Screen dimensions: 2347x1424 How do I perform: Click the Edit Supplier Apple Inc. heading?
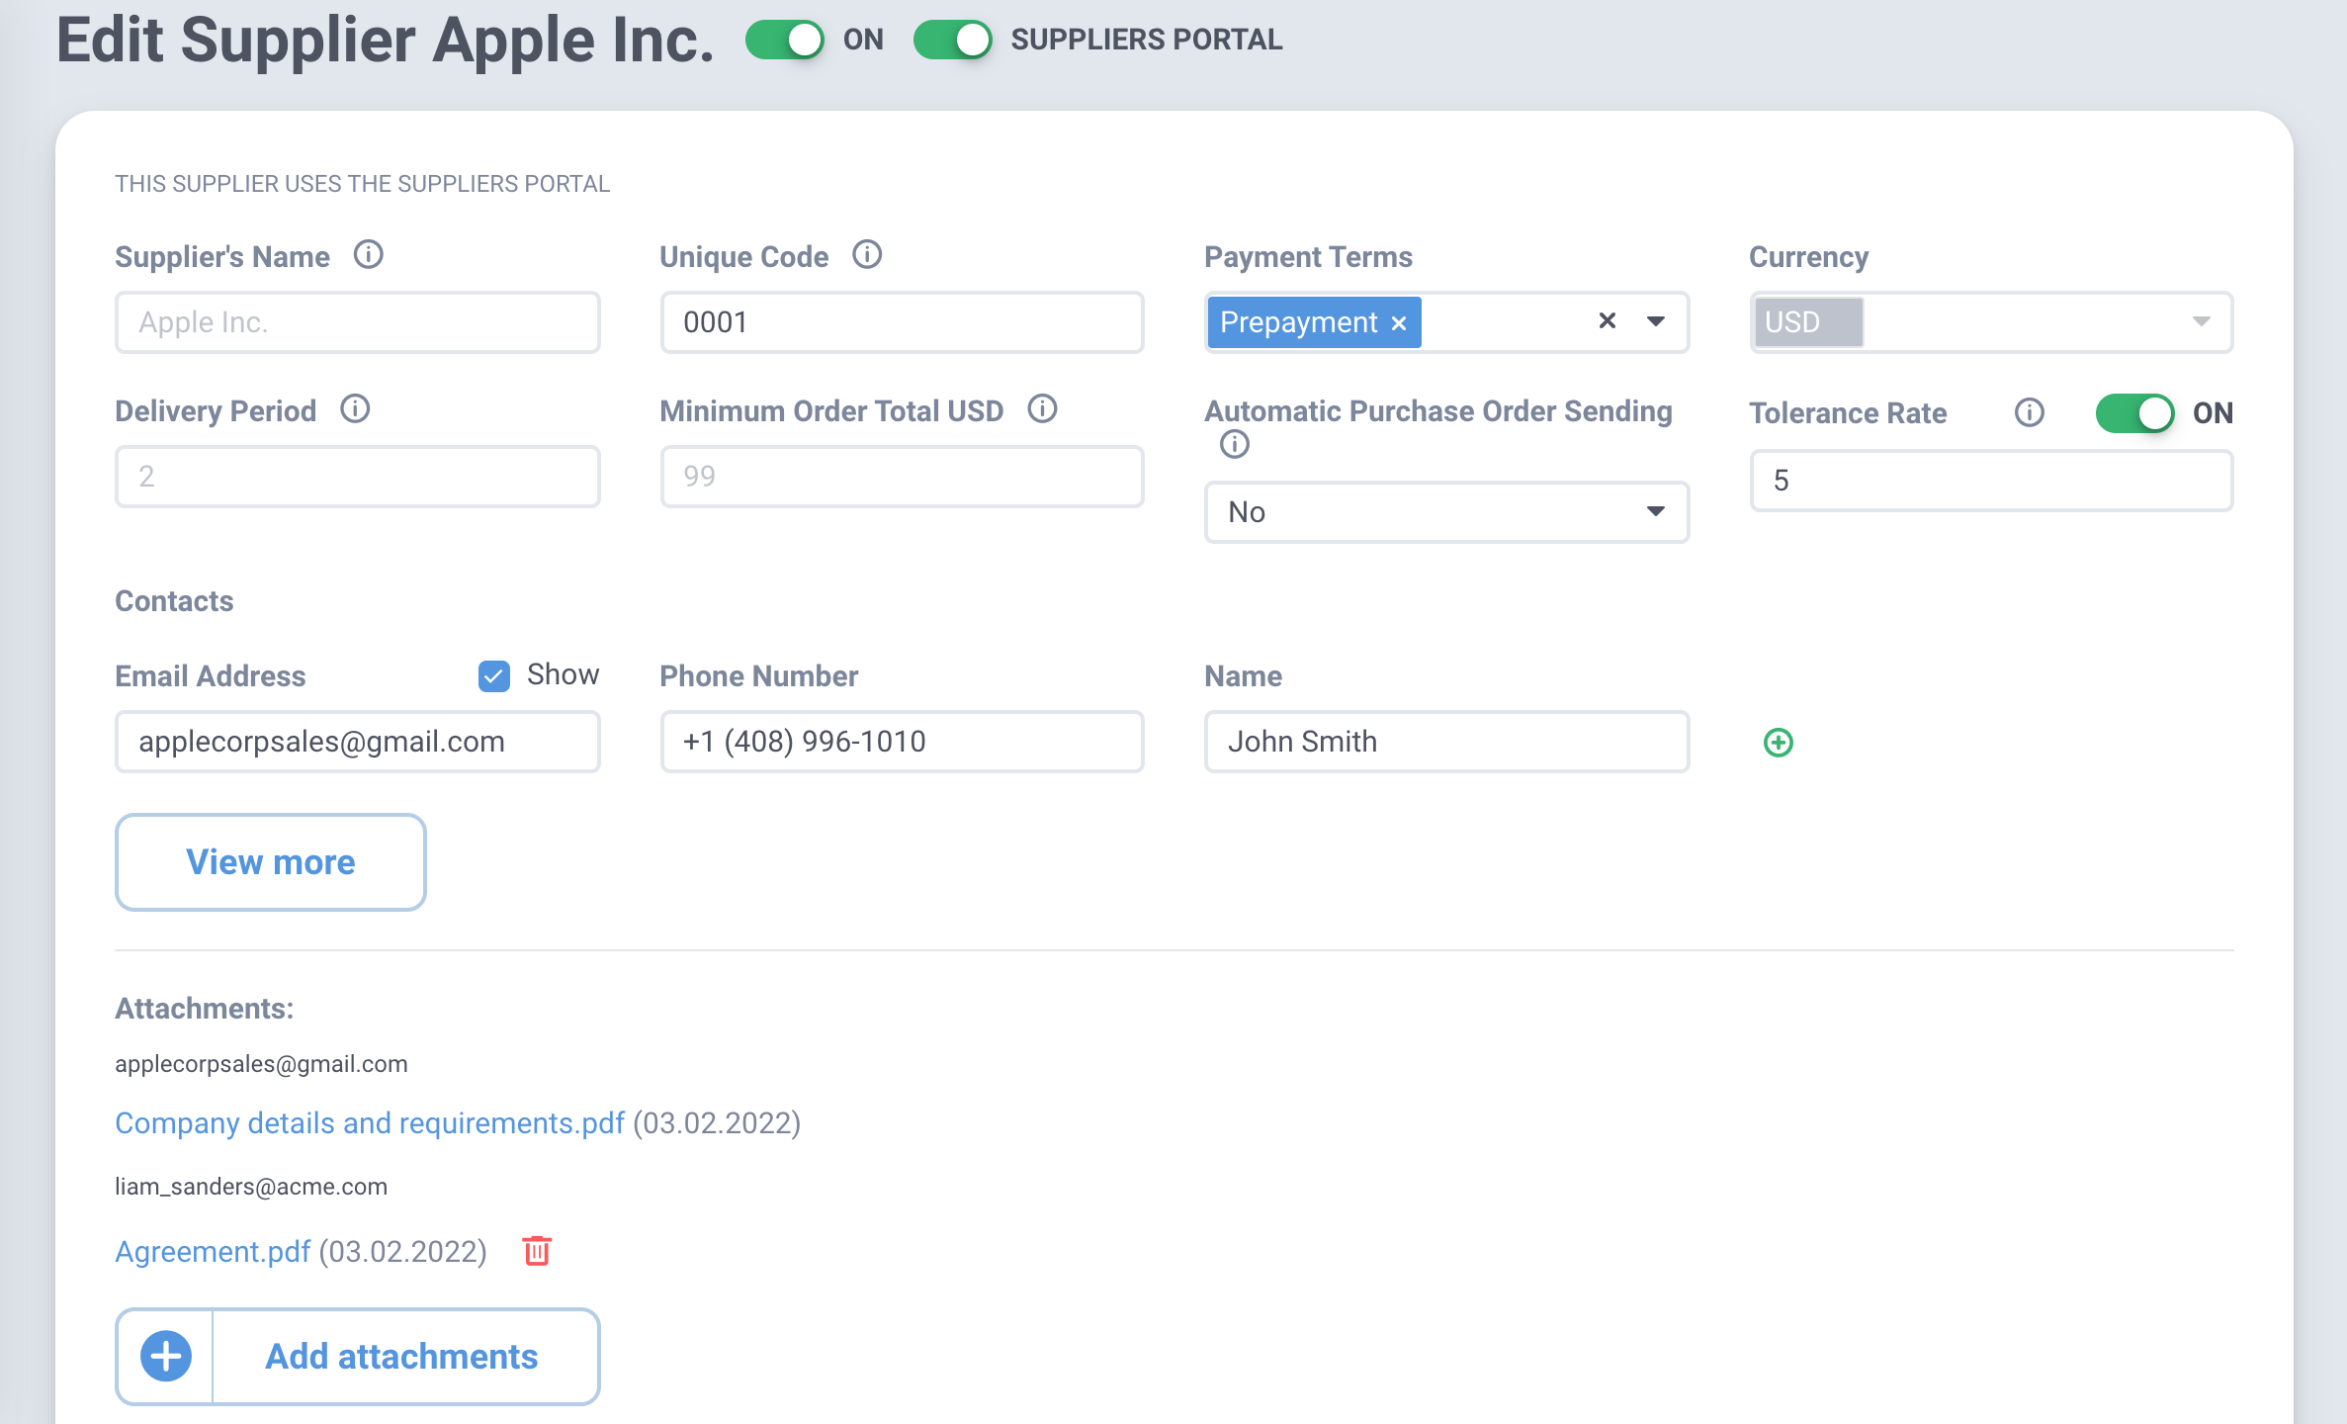tap(385, 40)
